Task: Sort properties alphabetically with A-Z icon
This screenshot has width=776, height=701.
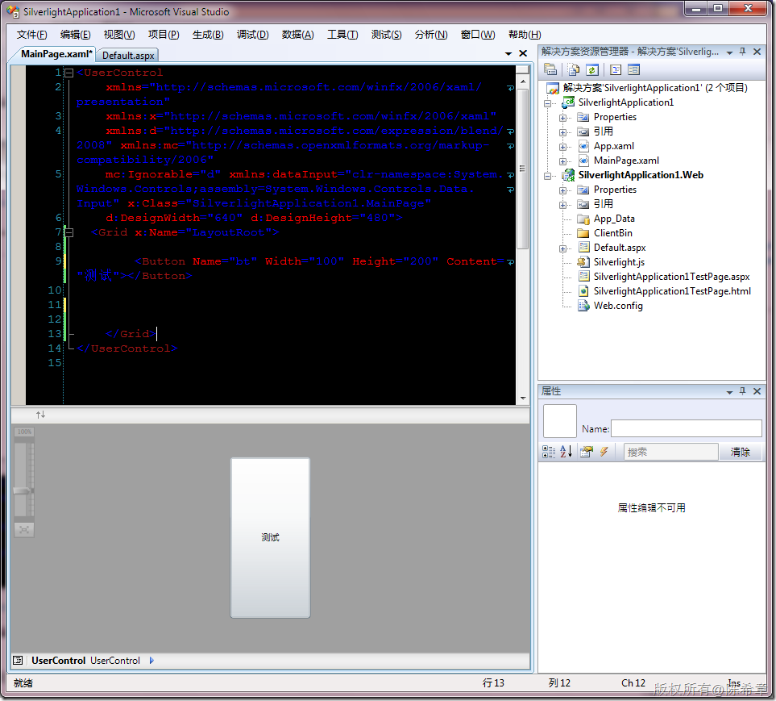Action: click(566, 451)
